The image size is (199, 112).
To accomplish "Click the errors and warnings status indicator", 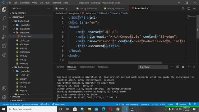I will 45,105.
